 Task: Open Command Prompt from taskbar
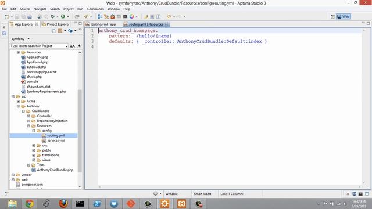tap(80, 204)
